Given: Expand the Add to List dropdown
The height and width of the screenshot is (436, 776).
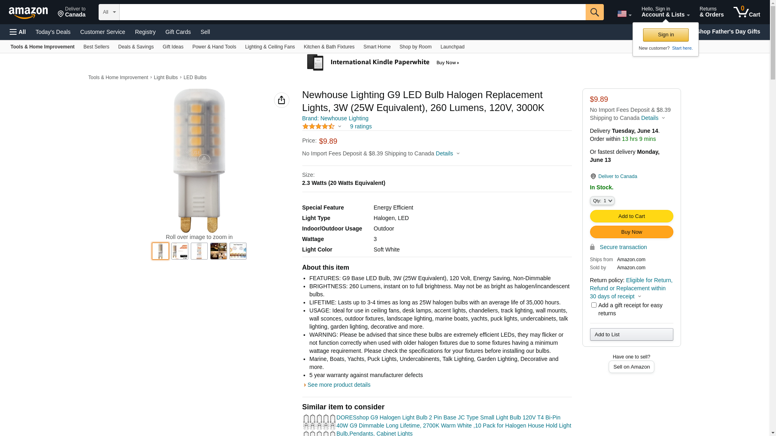Looking at the screenshot, I should pyautogui.click(x=631, y=334).
